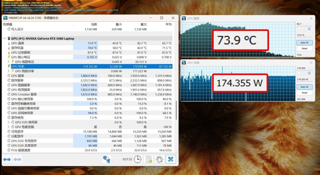Image resolution: width=320 pixels, height=175 pixels.
Task: Click the 0:21:52 elapsed time
Action: 127,159
